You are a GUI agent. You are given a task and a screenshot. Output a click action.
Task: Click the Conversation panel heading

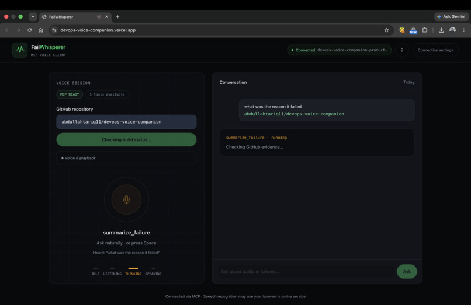233,82
